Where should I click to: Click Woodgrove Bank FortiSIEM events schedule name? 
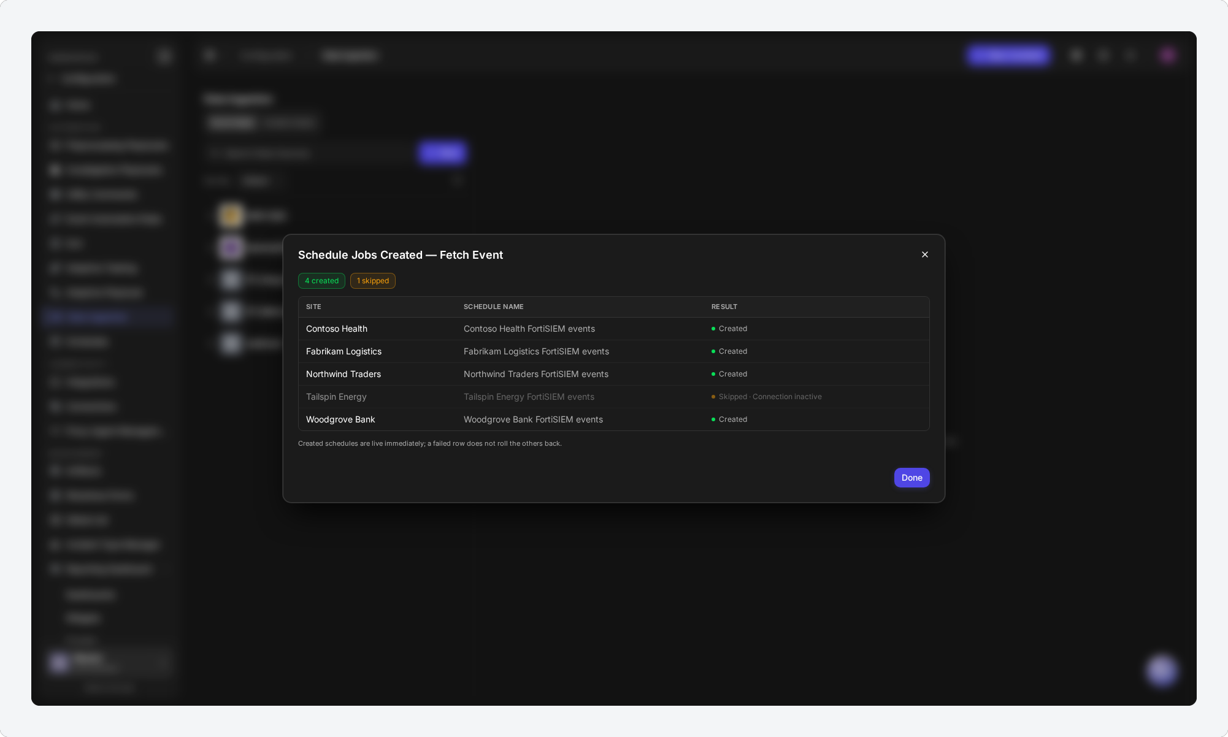tap(533, 419)
